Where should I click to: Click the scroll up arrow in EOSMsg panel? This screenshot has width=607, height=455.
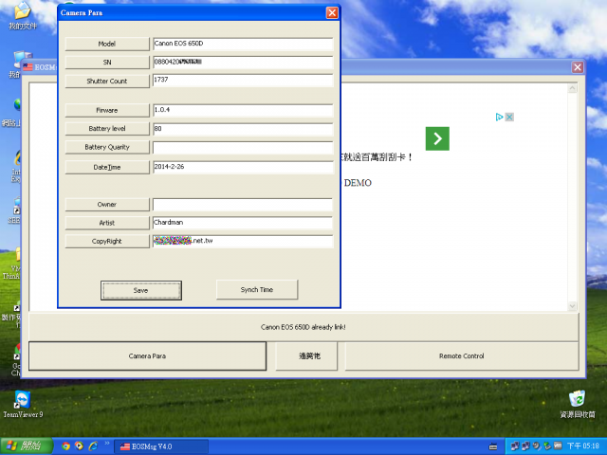pos(572,88)
